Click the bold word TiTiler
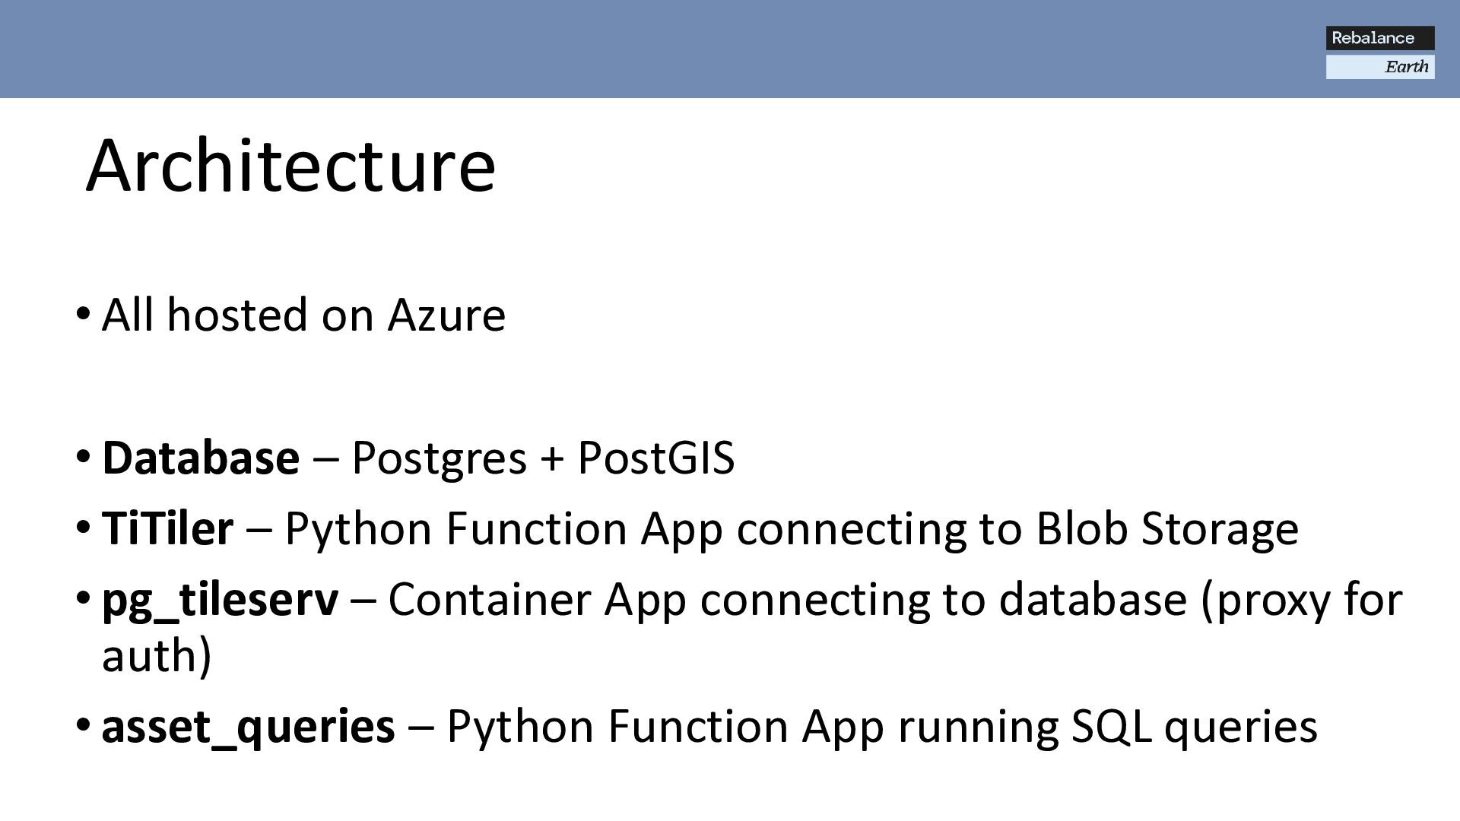Image resolution: width=1460 pixels, height=821 pixels. [167, 528]
